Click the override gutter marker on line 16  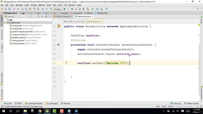click(58, 45)
